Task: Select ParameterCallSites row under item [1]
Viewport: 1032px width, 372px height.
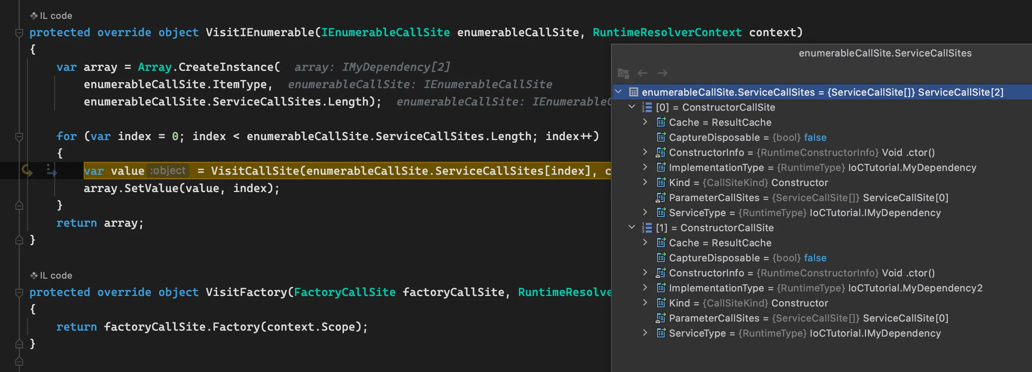Action: pyautogui.click(x=822, y=318)
